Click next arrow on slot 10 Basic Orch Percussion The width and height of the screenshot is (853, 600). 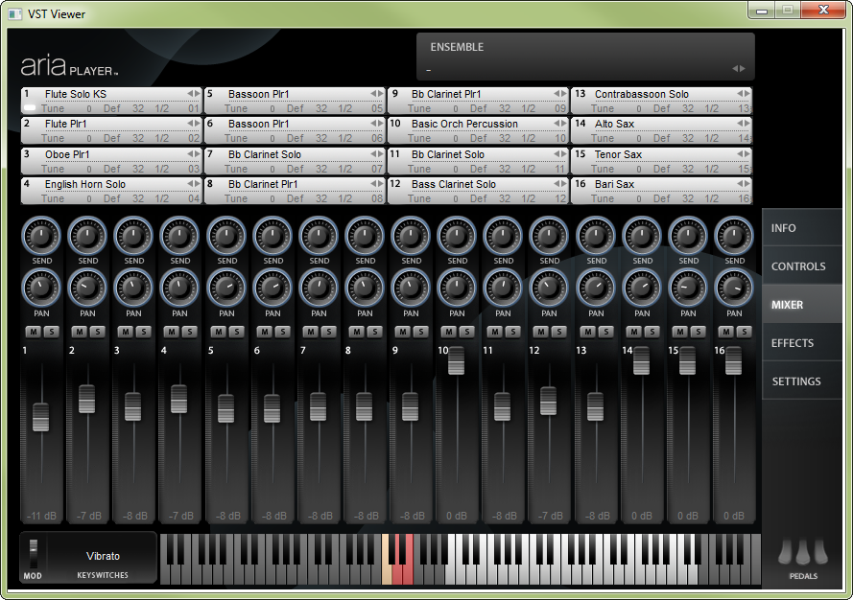tap(563, 124)
